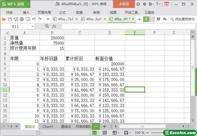Save the workbook with the floppy icon
Screen dimensions: 197x136
click(x=10, y=19)
